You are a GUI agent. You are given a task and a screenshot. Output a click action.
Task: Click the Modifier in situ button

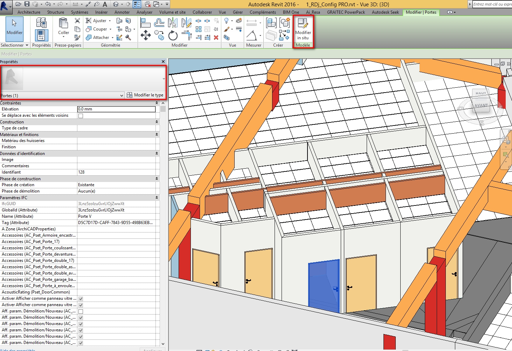pos(303,29)
